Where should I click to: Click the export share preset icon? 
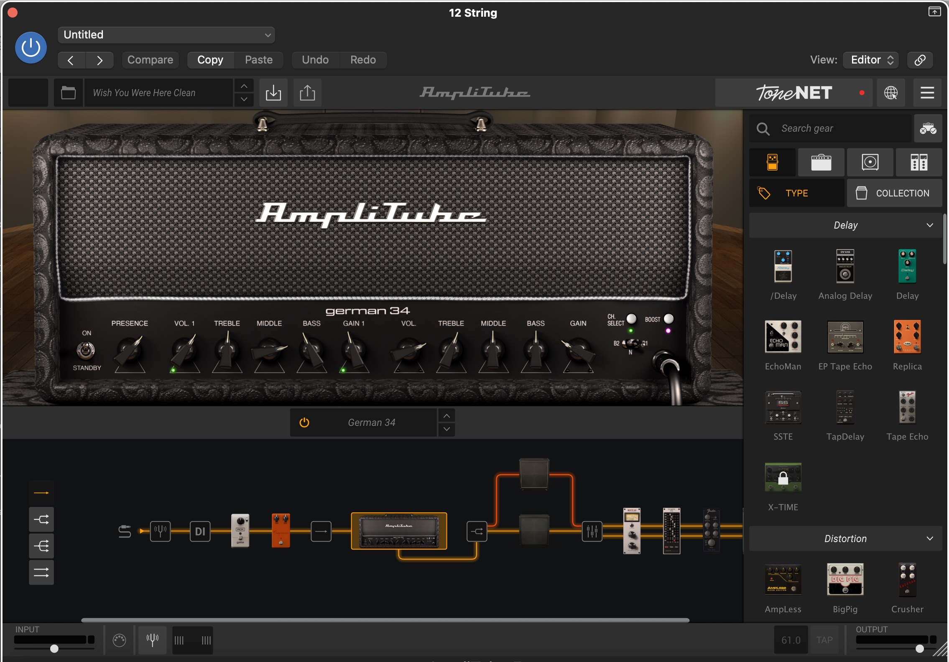pyautogui.click(x=307, y=93)
